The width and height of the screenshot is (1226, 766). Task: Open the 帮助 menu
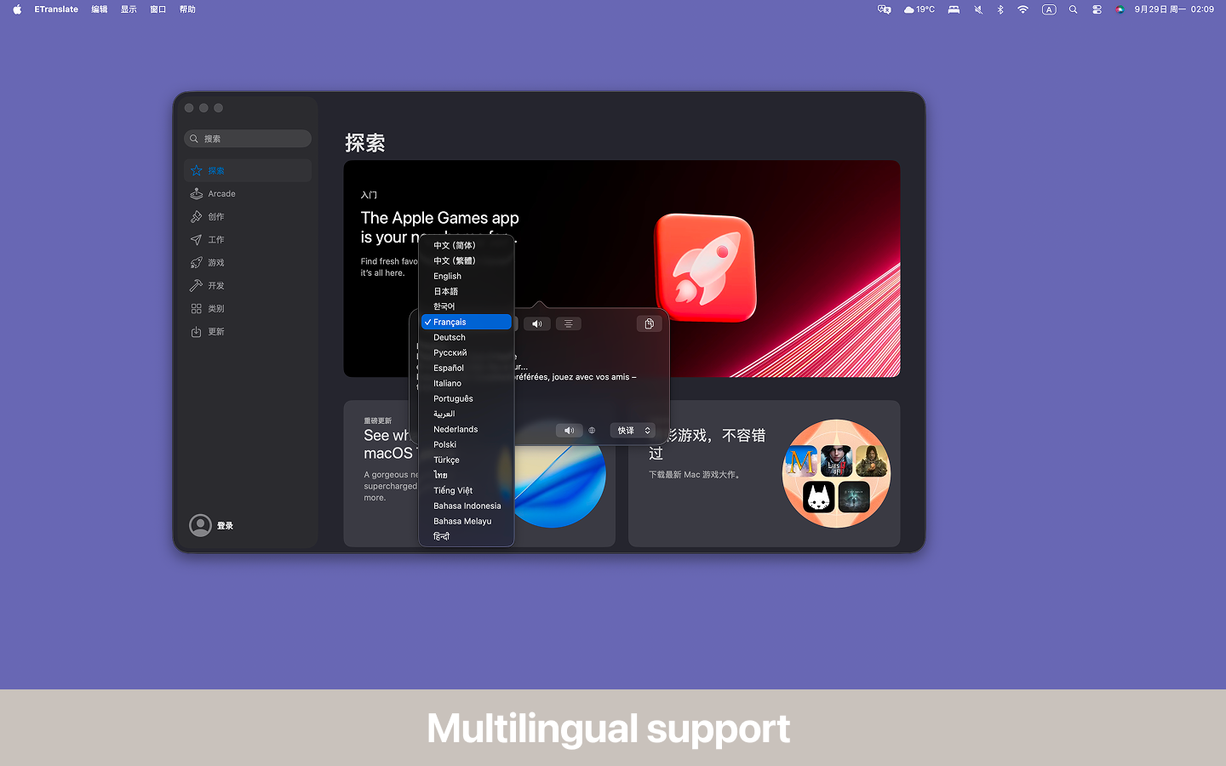point(187,9)
